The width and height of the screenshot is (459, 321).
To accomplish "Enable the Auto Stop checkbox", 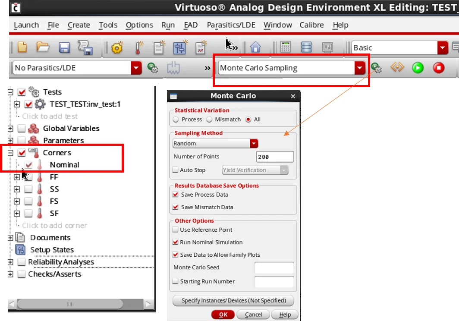I will click(x=175, y=170).
